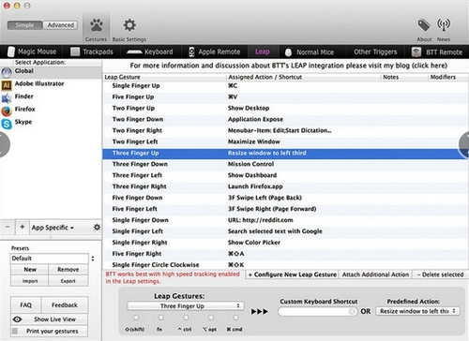Viewport: 469px width, 341px height.
Task: Click the Modifiers column header
Action: 447,77
